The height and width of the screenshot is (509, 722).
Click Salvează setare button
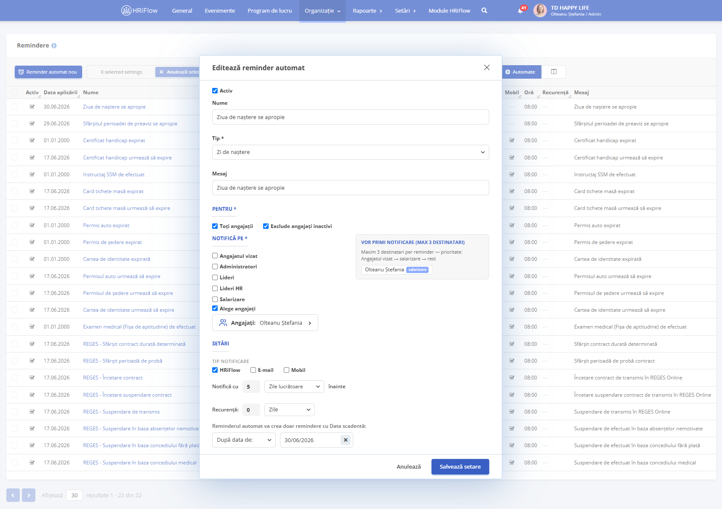coord(460,467)
